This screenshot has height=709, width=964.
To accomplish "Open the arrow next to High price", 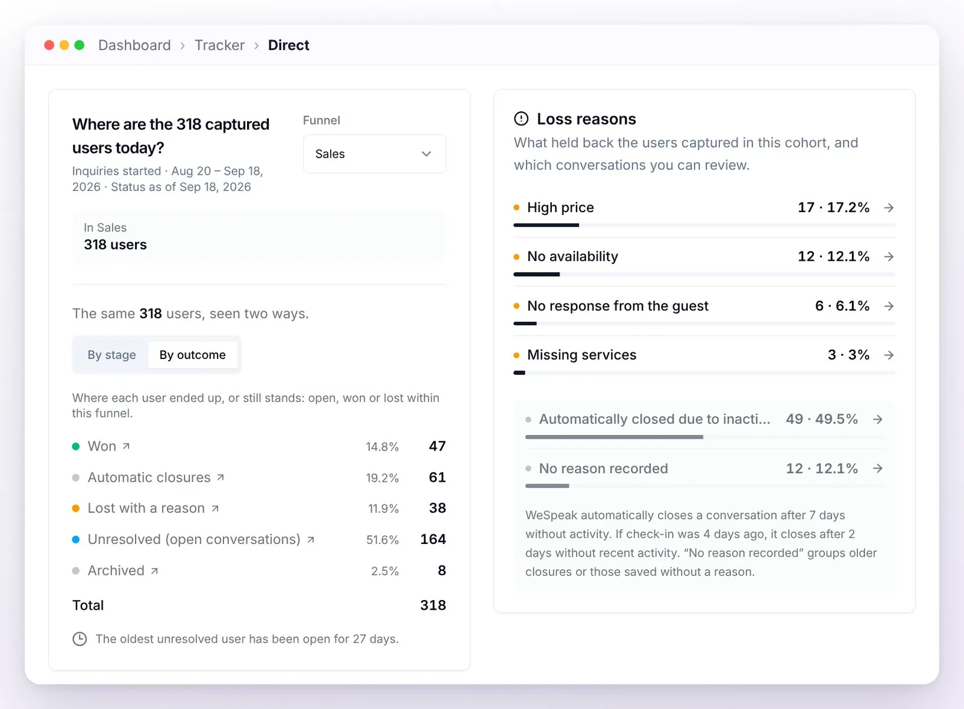I will coord(889,208).
